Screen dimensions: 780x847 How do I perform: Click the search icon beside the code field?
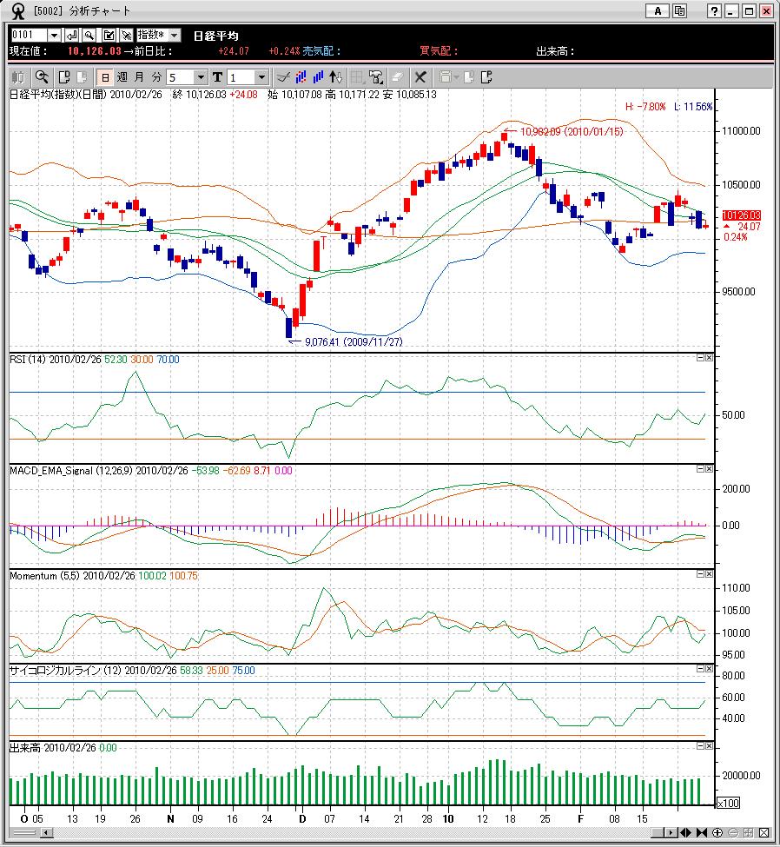click(x=91, y=35)
